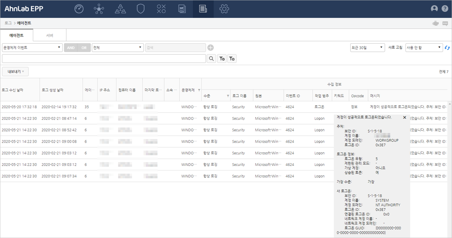
Task: Open the settings gear icon
Action: point(224,9)
